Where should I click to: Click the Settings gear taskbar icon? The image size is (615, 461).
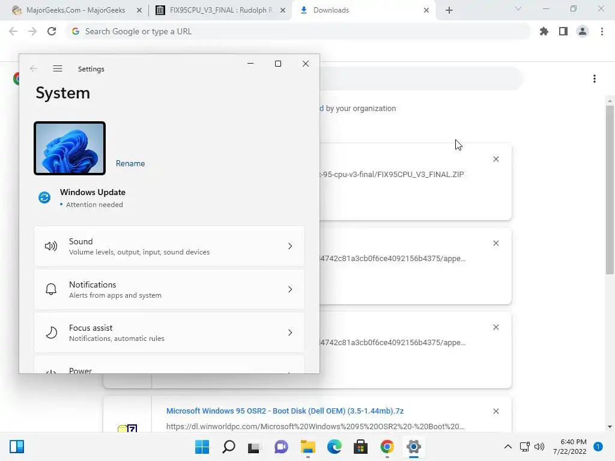413,447
